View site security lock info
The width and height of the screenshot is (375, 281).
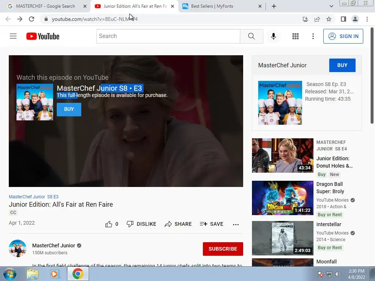point(46,19)
